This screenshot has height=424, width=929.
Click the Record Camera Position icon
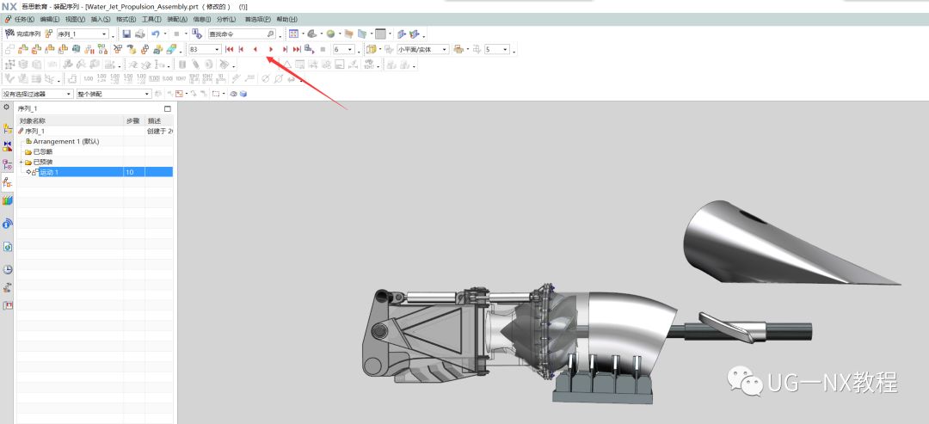tap(77, 49)
